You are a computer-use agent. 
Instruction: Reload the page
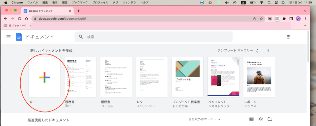(19, 18)
